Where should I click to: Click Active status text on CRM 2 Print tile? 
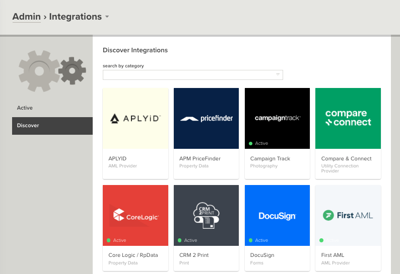click(190, 240)
